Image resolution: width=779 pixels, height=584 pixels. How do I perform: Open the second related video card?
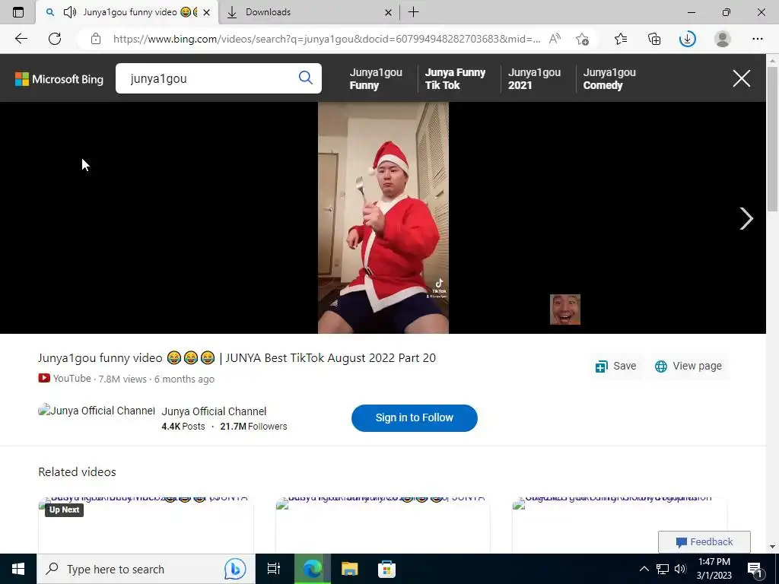[x=383, y=525]
